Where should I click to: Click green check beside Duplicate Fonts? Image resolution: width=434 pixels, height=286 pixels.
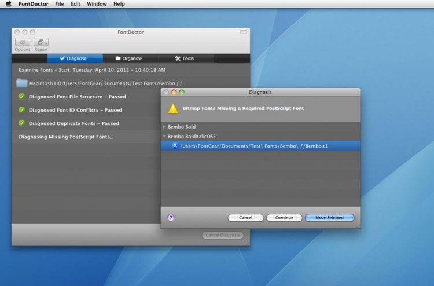pos(22,123)
